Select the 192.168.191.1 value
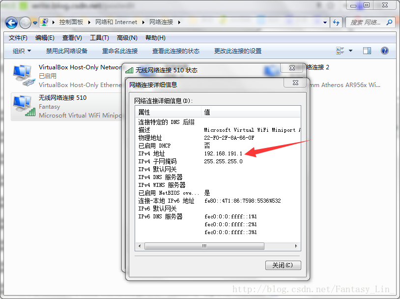This screenshot has width=400, height=299. coord(223,154)
